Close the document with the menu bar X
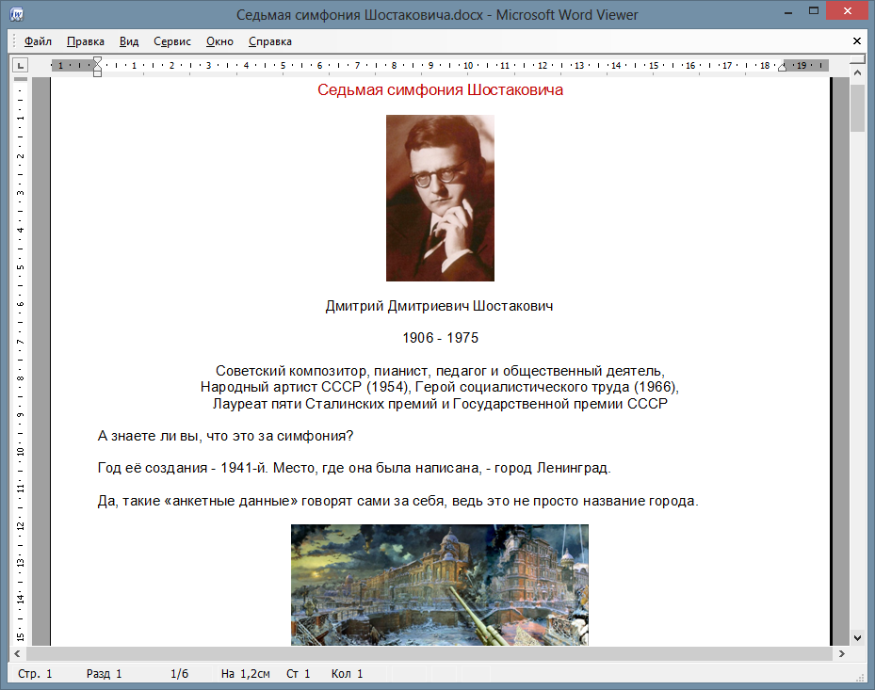This screenshot has width=875, height=690. [x=856, y=41]
